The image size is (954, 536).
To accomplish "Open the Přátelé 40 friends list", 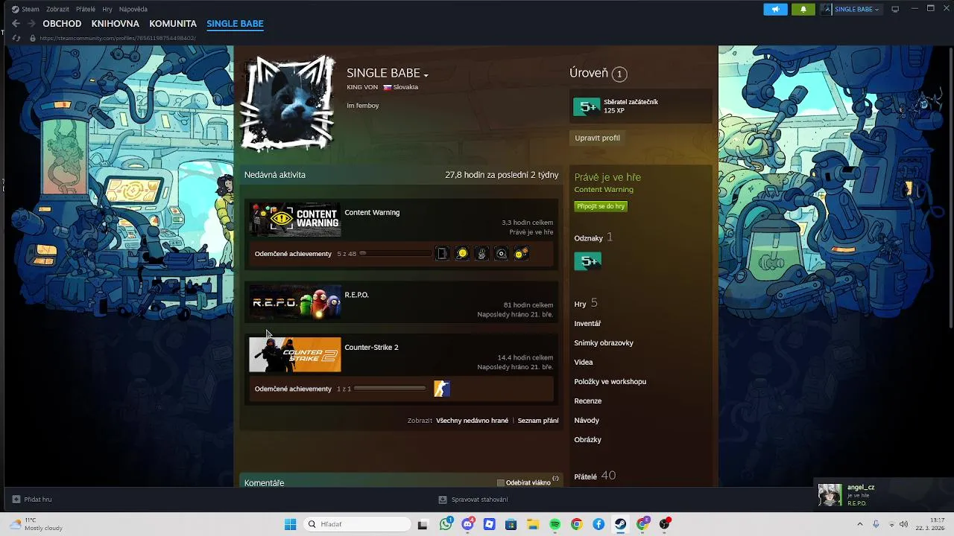I will point(595,476).
